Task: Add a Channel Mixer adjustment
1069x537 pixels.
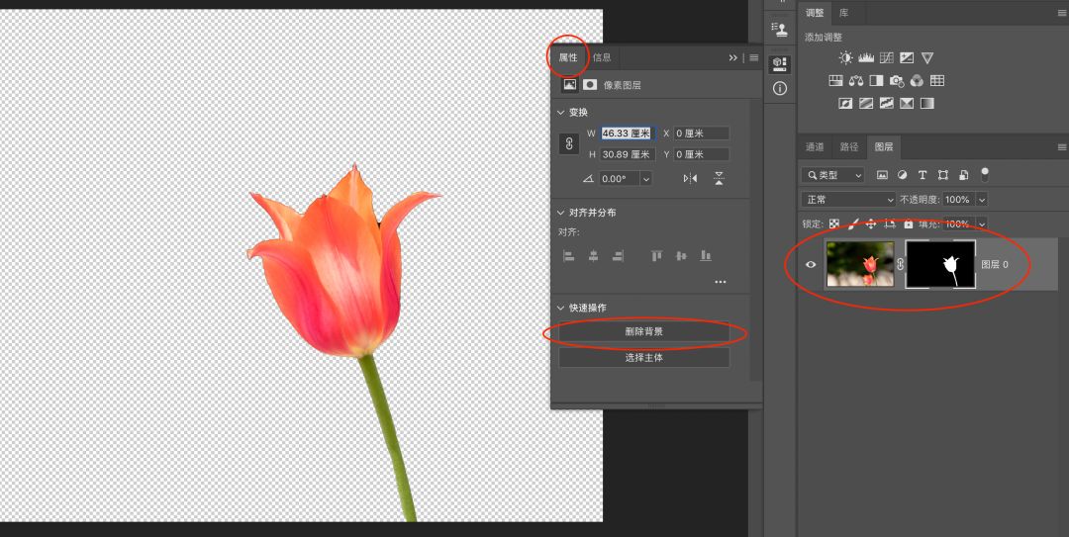Action: [917, 80]
